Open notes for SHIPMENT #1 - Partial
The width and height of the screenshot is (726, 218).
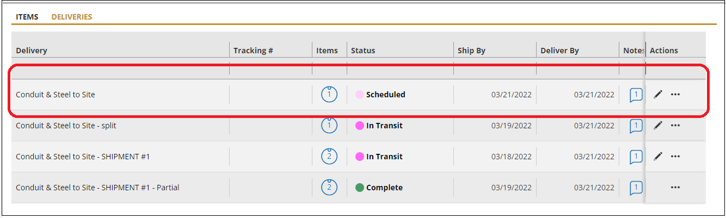click(636, 188)
